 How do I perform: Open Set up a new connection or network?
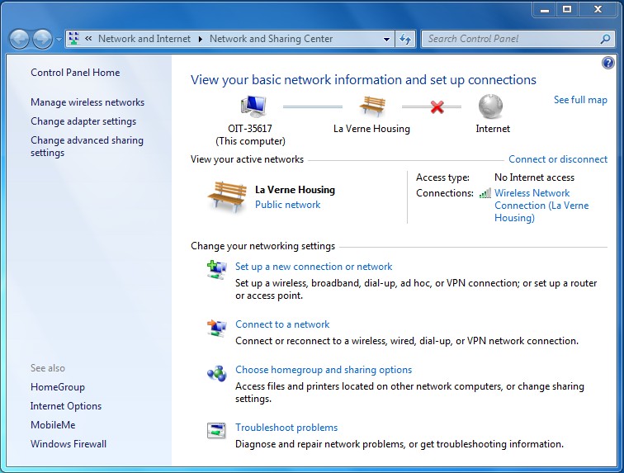point(314,267)
